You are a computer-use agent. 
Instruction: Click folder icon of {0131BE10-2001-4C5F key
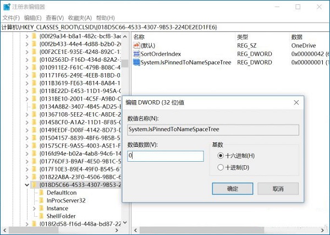(x=34, y=99)
